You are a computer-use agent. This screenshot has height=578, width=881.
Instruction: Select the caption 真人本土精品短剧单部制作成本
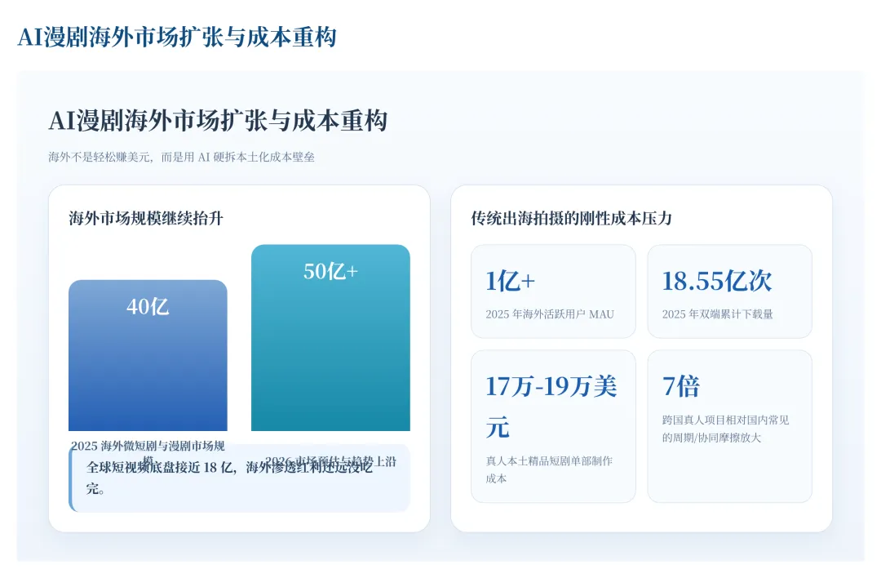click(549, 469)
